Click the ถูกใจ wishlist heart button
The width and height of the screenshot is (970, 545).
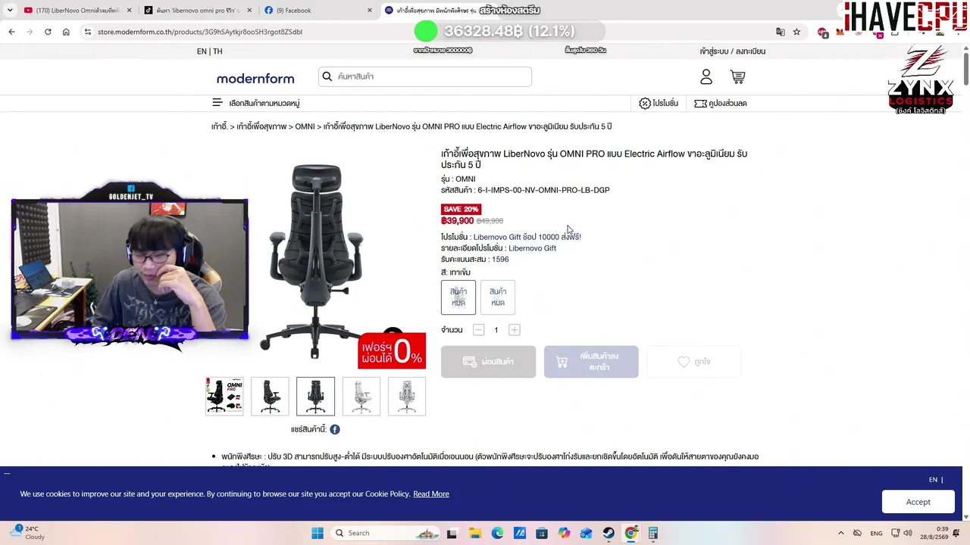click(x=694, y=362)
